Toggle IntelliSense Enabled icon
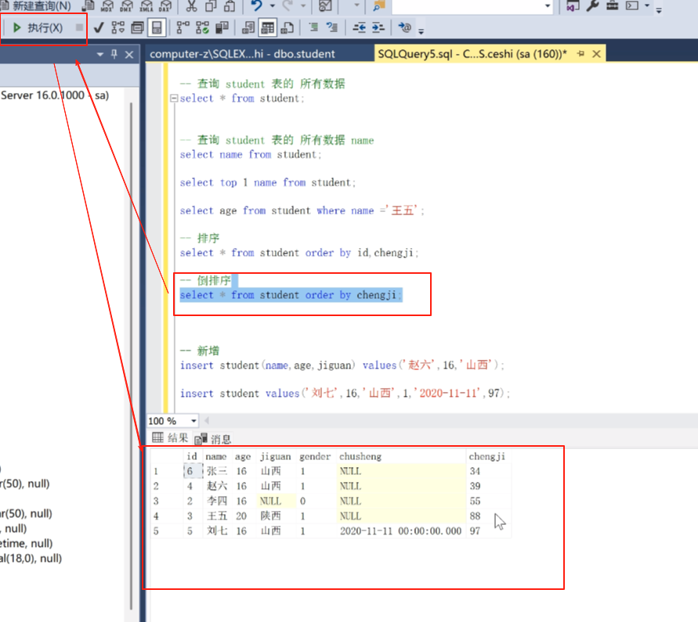 coord(157,28)
